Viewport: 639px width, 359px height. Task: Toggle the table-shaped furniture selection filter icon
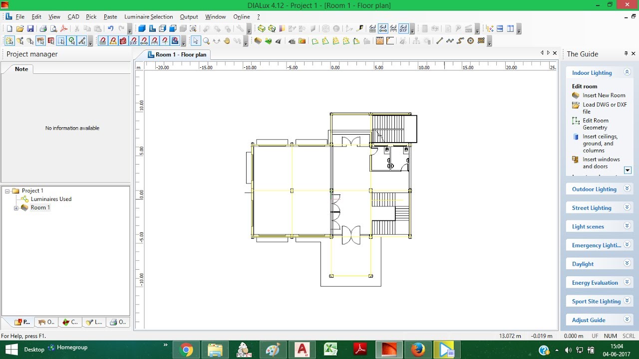(x=40, y=41)
